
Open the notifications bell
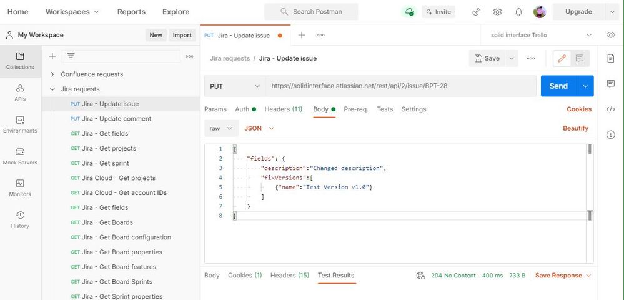(518, 12)
